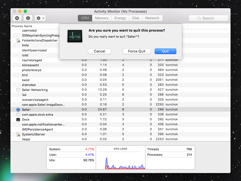The width and height of the screenshot is (241, 181).
Task: Select the com.apple.dock.extra process name
Action: (37, 115)
